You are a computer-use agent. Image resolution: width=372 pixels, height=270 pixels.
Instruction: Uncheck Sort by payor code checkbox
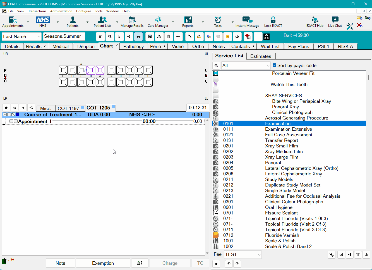coord(275,65)
